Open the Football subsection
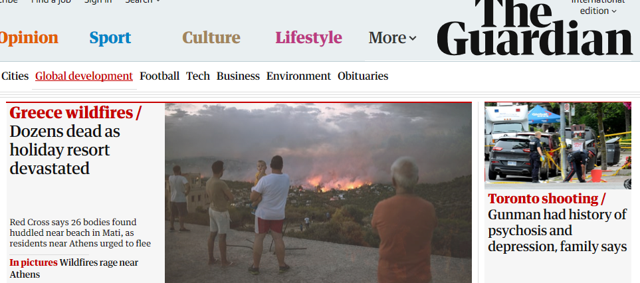 pyautogui.click(x=160, y=76)
